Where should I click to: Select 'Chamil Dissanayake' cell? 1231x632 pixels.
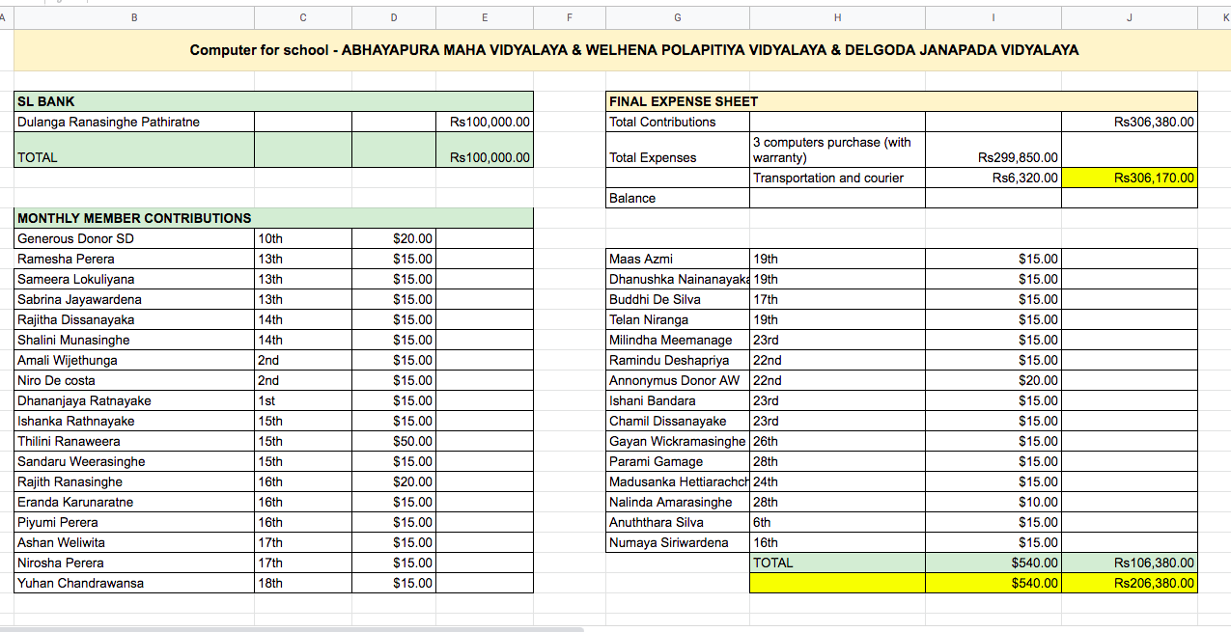click(678, 421)
